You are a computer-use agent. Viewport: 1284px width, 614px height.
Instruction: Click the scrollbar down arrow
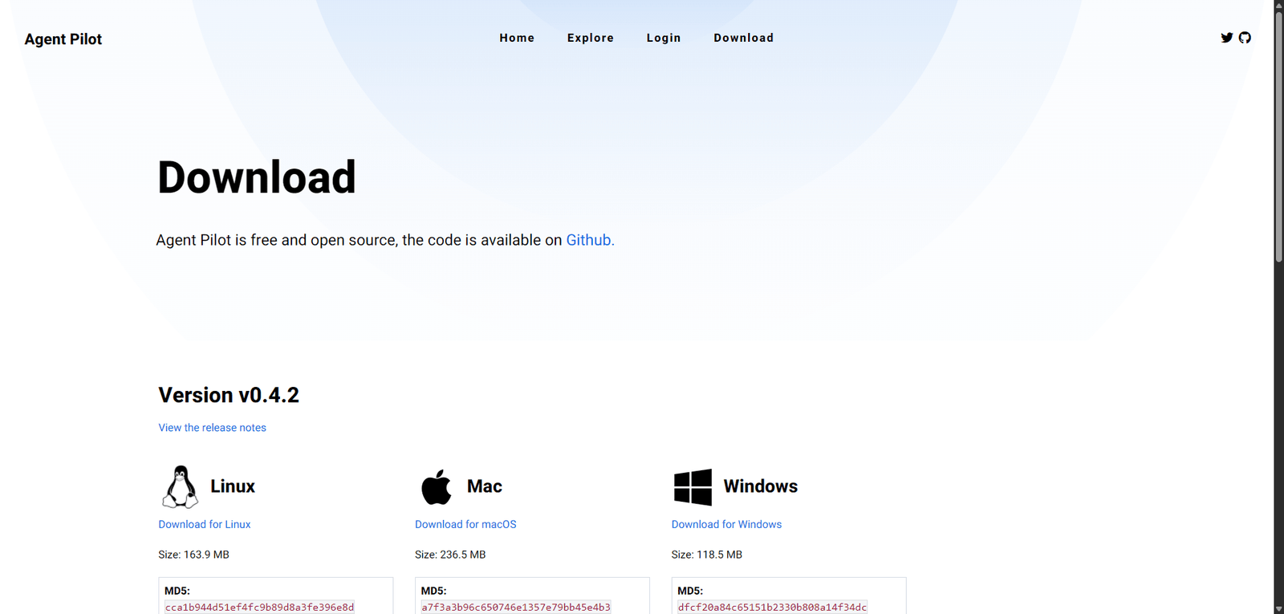1278,608
